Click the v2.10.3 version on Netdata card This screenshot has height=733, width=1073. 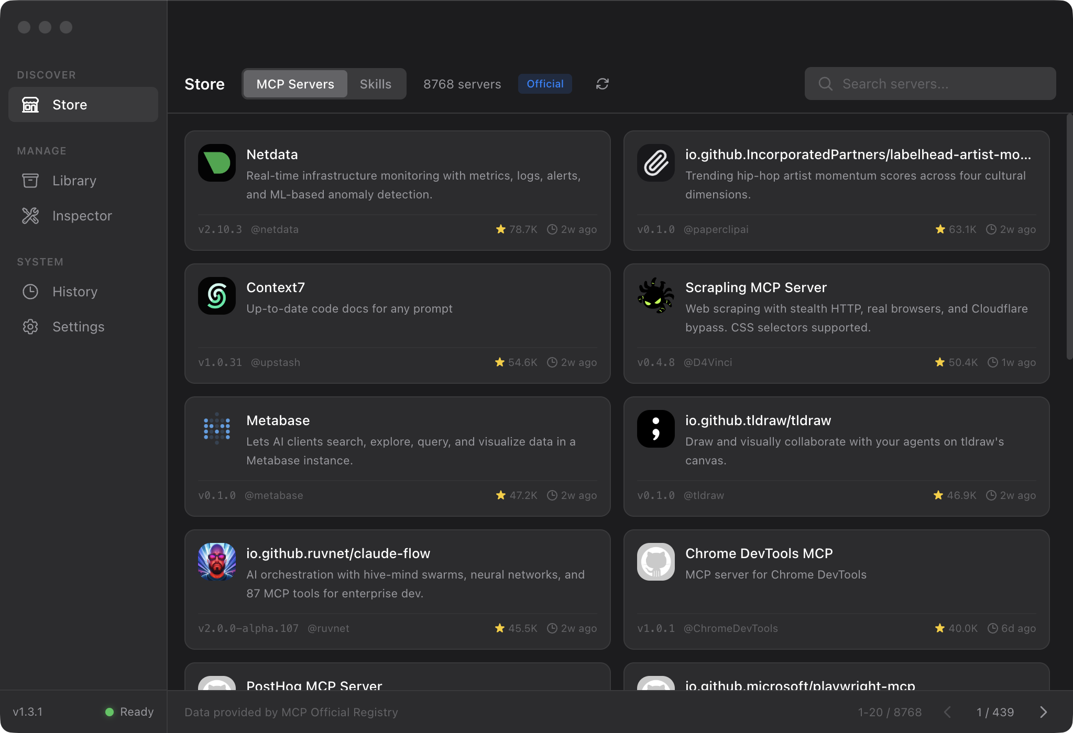pyautogui.click(x=220, y=229)
